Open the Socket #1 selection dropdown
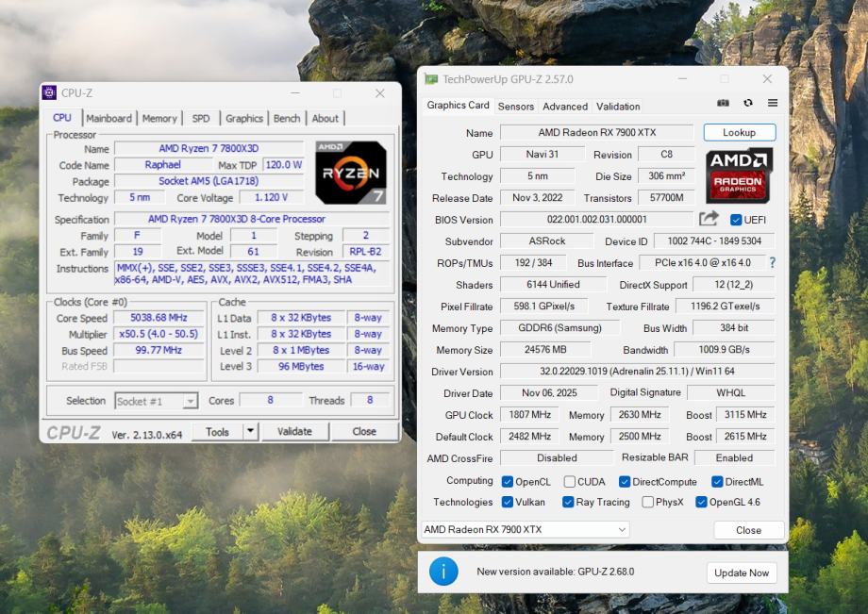 pos(156,401)
